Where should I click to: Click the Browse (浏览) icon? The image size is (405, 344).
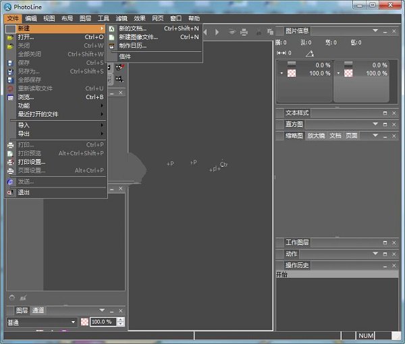pyautogui.click(x=10, y=97)
